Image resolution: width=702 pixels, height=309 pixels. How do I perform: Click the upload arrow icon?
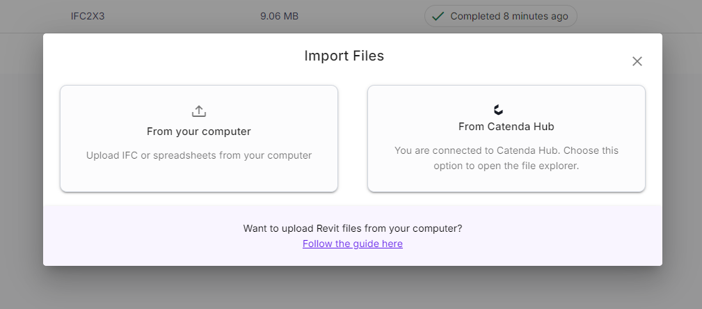coord(199,111)
